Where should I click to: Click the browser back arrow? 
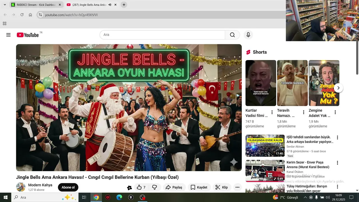click(5, 15)
